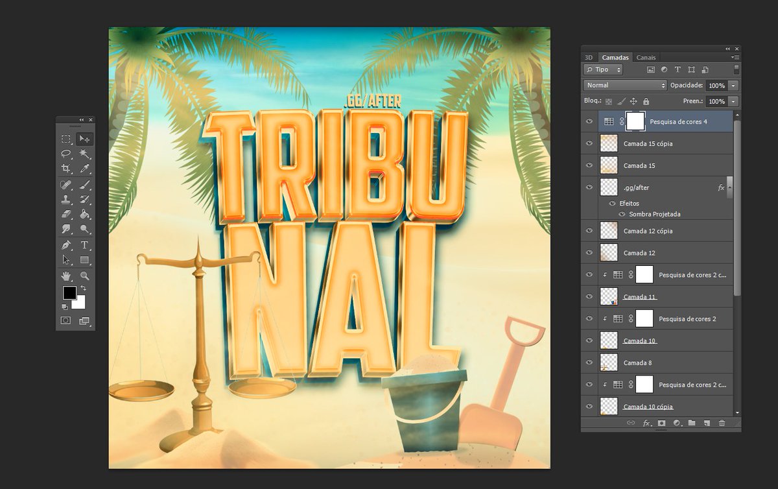The width and height of the screenshot is (778, 489).
Task: Hide the Sombra Projetada effect
Action: point(622,214)
